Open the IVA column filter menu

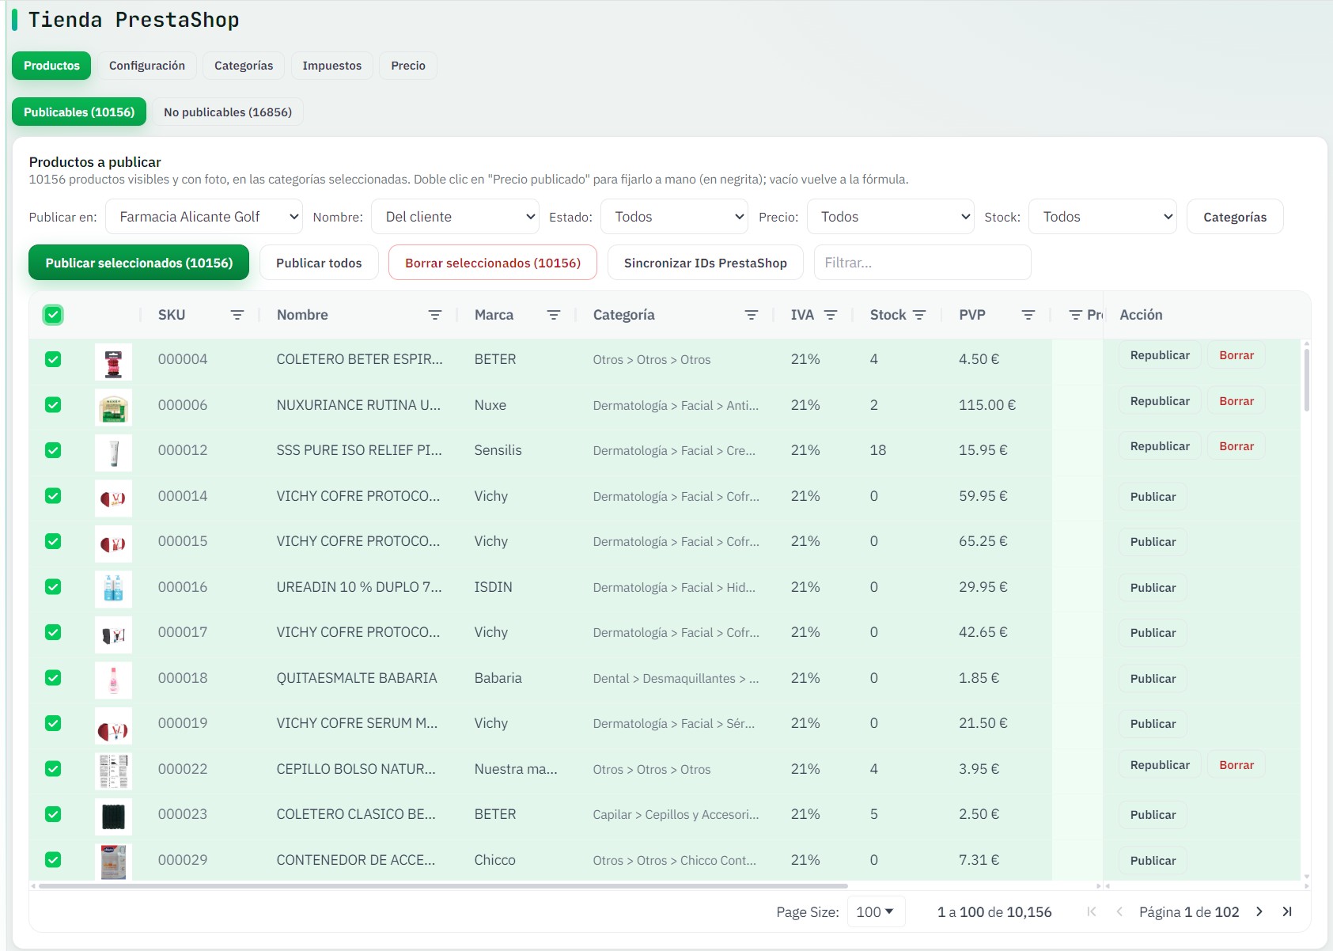830,315
